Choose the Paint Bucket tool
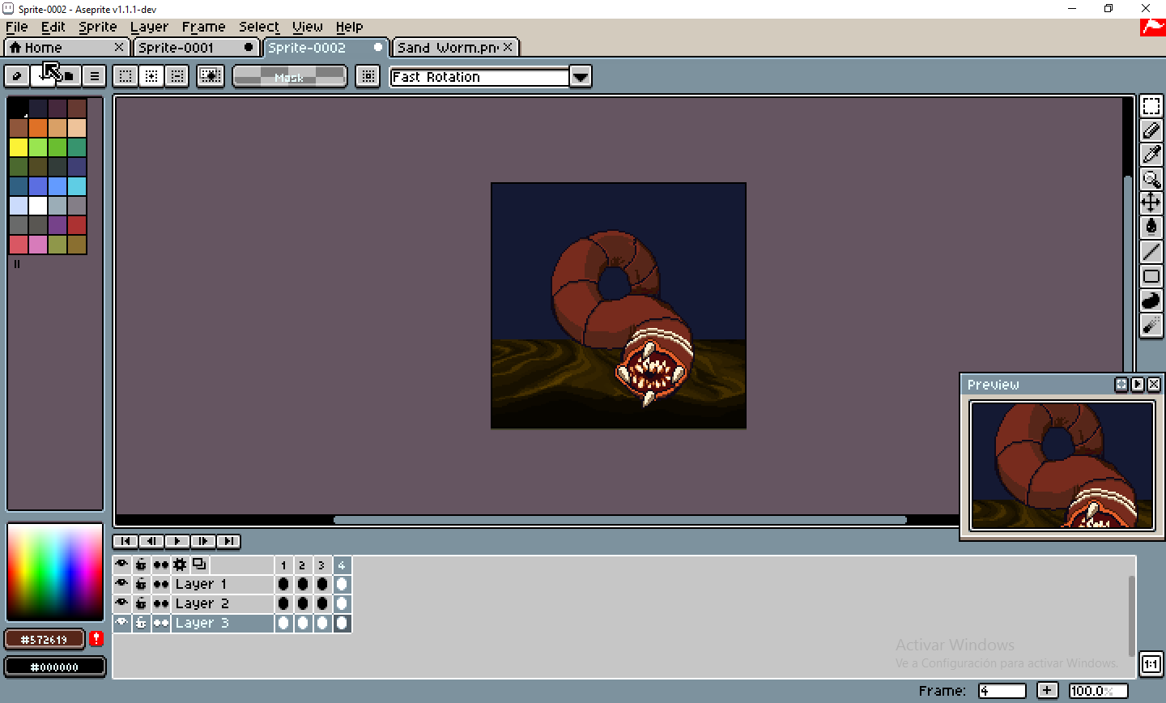 (x=1151, y=228)
